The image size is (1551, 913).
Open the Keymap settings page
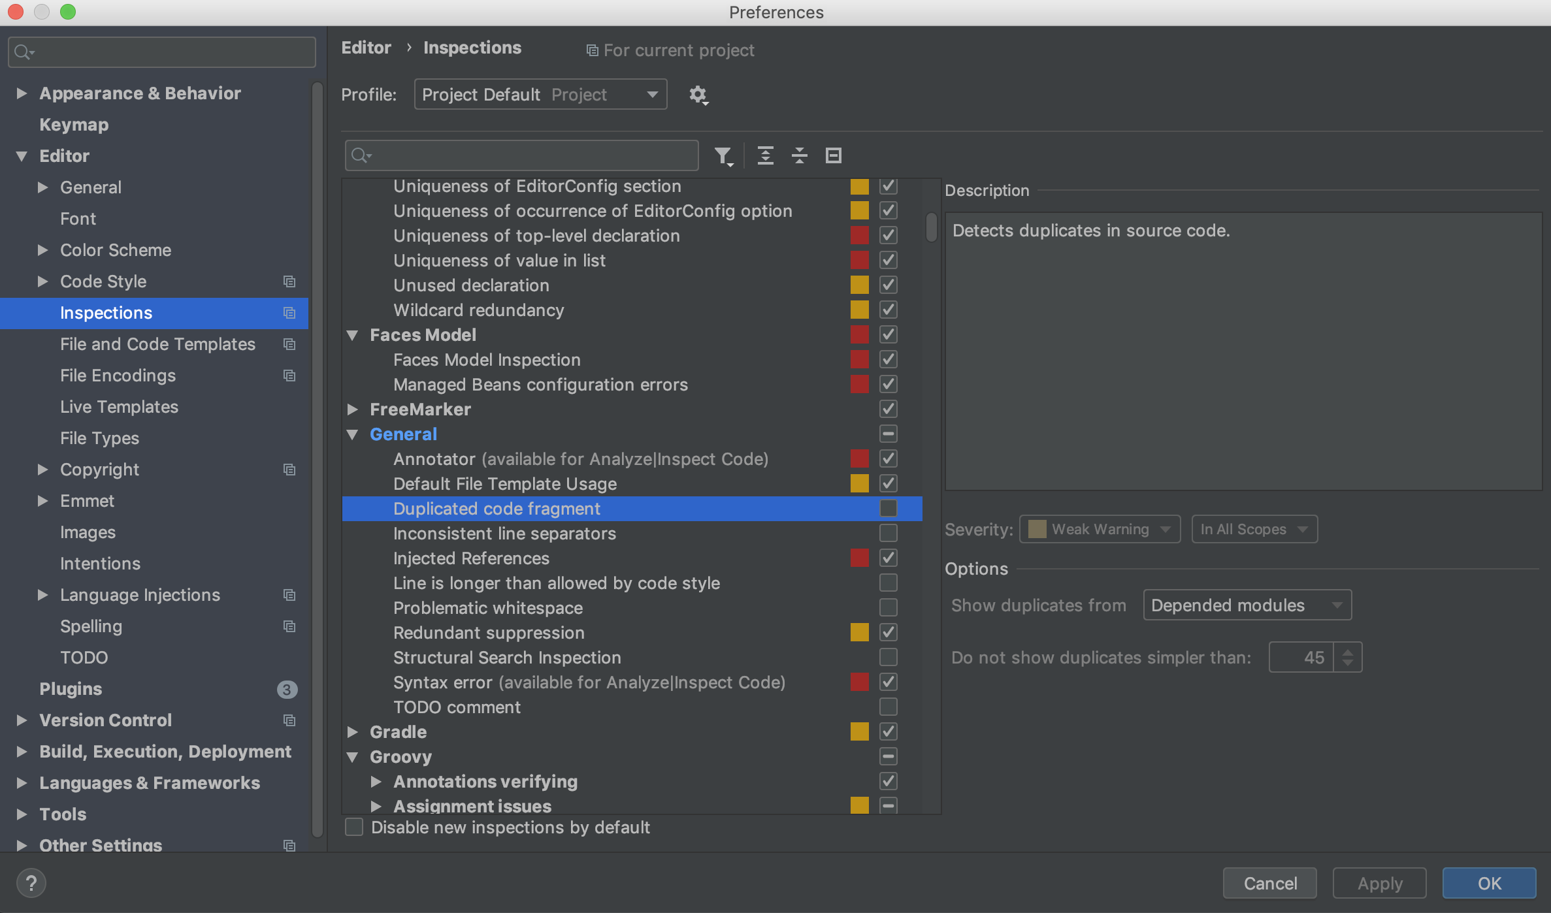pyautogui.click(x=74, y=125)
